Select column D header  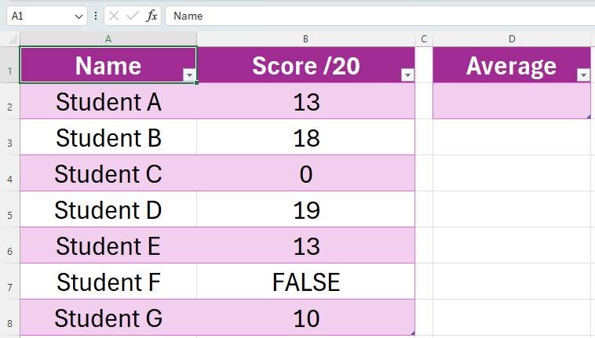tap(512, 39)
